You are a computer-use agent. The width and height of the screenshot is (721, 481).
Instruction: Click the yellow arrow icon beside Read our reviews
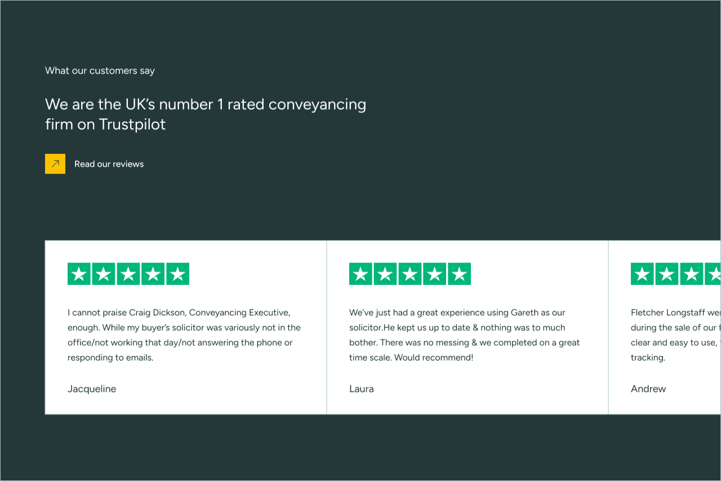click(55, 164)
